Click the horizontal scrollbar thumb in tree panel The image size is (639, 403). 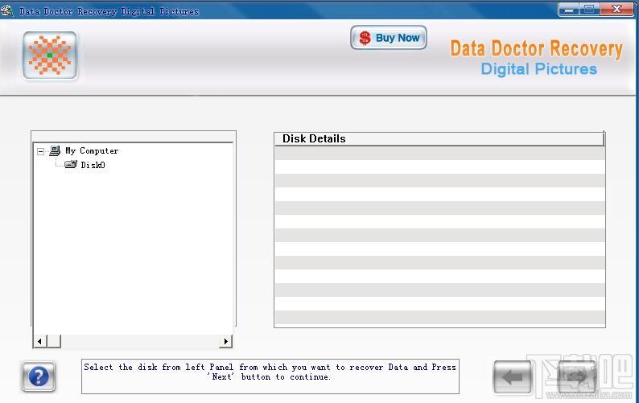point(54,341)
